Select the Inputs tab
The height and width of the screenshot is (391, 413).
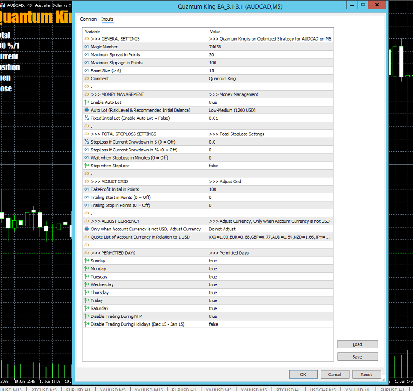point(107,19)
